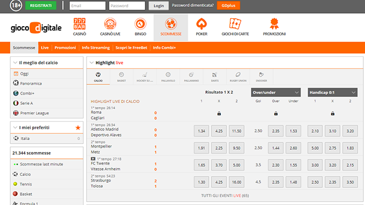Image resolution: width=365 pixels, height=205 pixels.
Task: Click the Password input field
Action: pos(127,6)
